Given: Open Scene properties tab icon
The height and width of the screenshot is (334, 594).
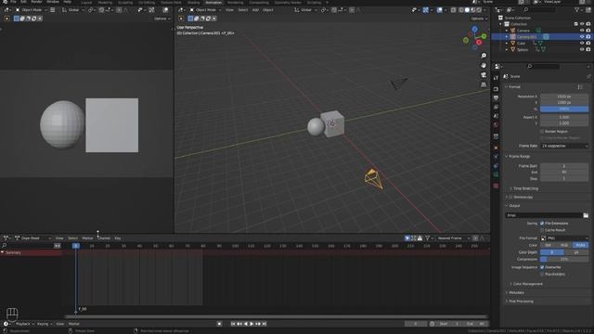Looking at the screenshot, I should pos(496,116).
